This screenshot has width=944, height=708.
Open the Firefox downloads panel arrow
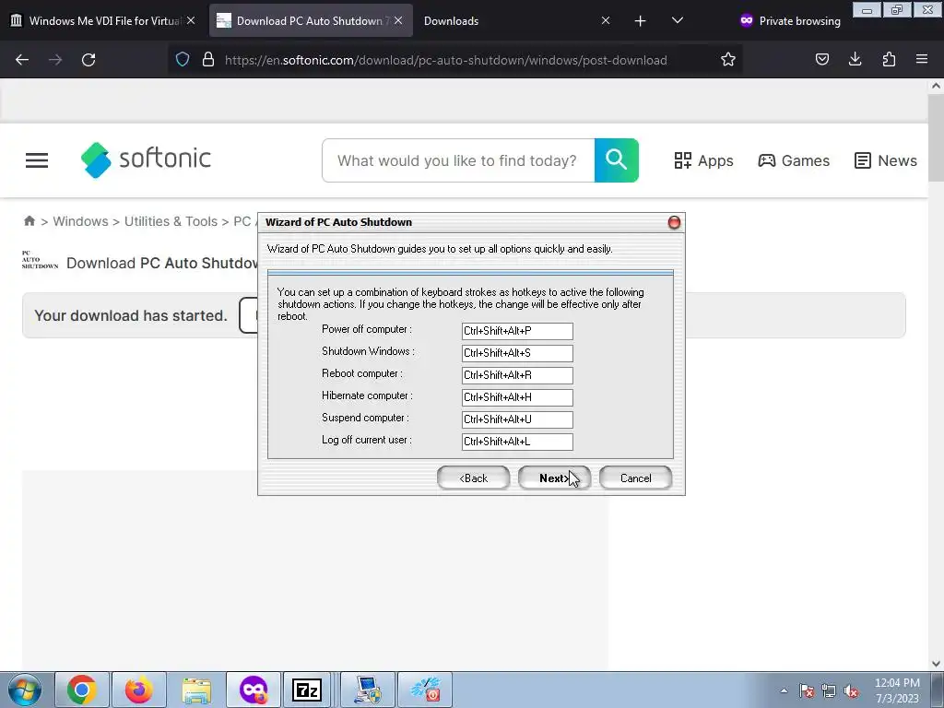click(855, 59)
